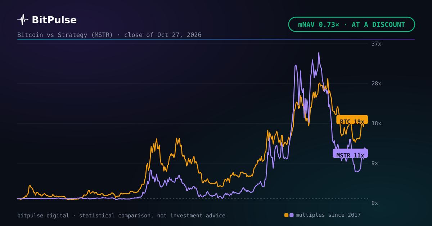Click the BitPulse pulse logo icon
This screenshot has height=226, width=432.
(x=23, y=20)
